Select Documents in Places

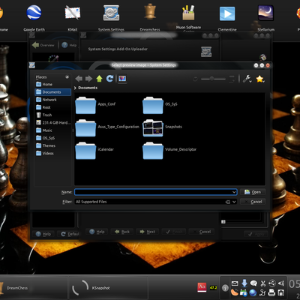point(53,92)
